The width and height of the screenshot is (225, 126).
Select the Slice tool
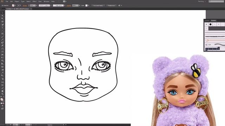(2, 88)
